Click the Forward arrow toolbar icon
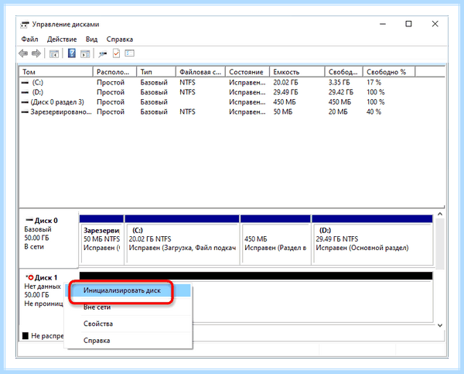464x374 pixels. (x=36, y=53)
